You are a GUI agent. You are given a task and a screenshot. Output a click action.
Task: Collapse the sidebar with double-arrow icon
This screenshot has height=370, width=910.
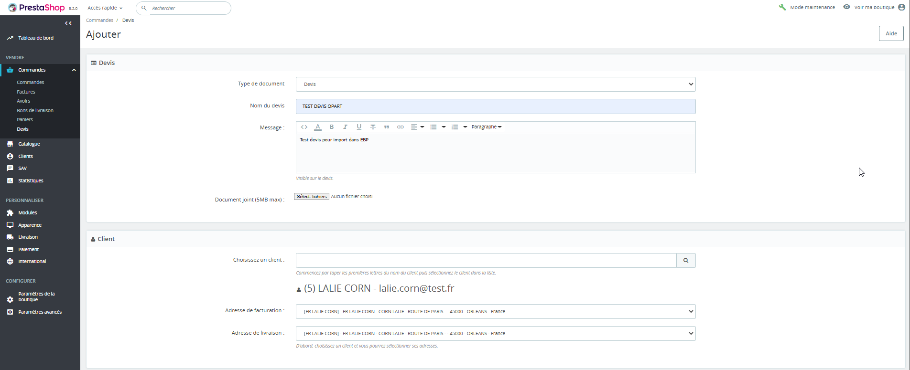[68, 23]
